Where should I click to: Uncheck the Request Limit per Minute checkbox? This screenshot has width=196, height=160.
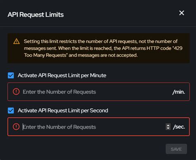11,75
